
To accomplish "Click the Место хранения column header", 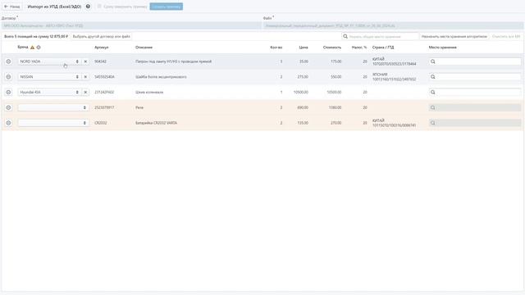I will 443,48.
